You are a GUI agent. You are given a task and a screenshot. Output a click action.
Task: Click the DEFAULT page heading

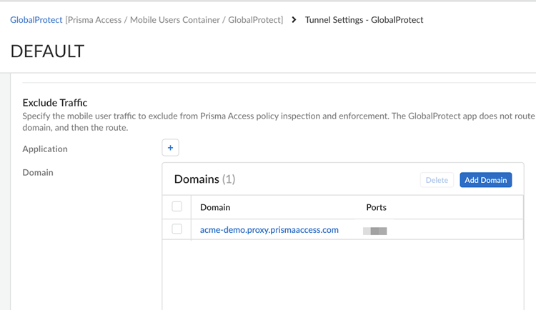[x=47, y=51]
